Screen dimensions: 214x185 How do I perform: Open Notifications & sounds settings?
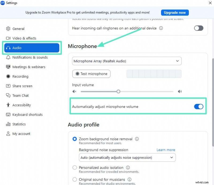click(30, 57)
